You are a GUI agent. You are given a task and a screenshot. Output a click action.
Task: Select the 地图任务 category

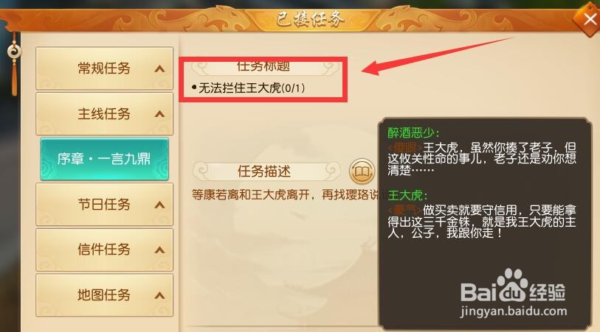[105, 295]
